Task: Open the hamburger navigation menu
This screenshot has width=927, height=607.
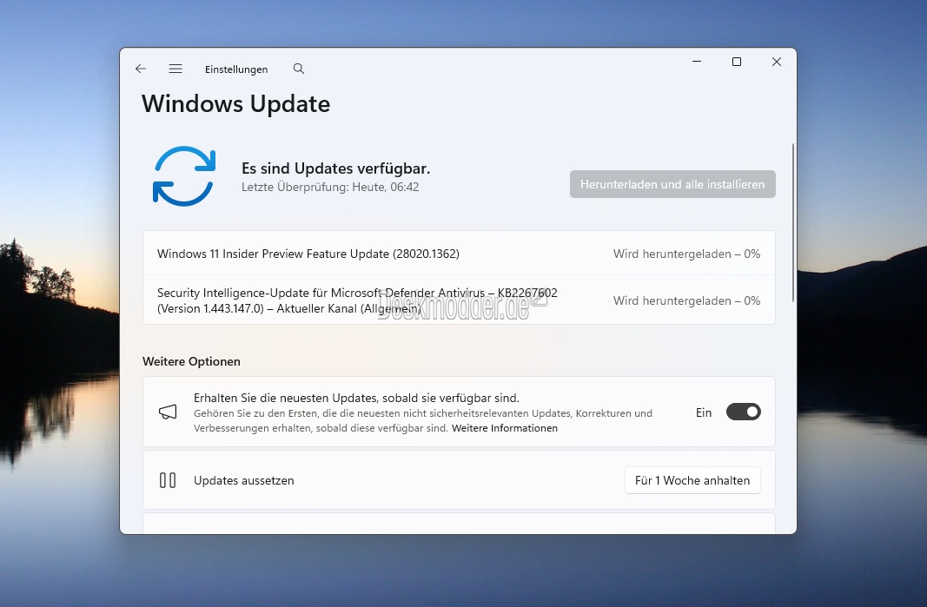Action: pyautogui.click(x=175, y=69)
